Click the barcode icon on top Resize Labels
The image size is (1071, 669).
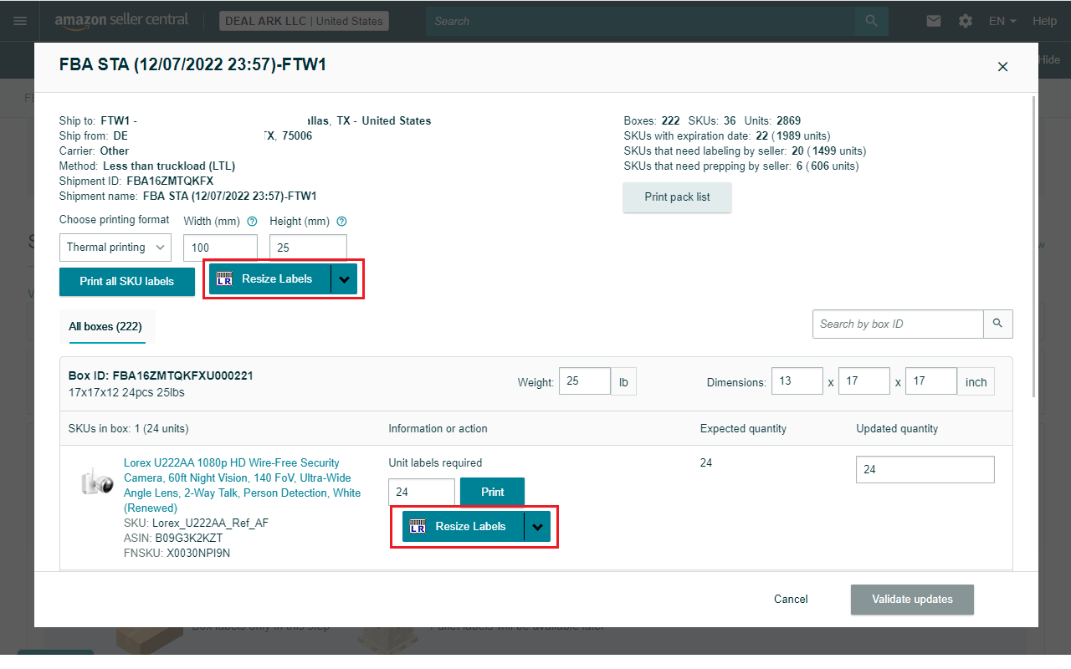(x=224, y=279)
